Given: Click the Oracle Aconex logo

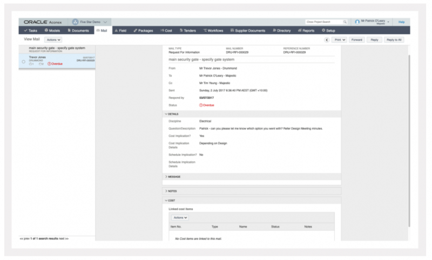Looking at the screenshot, I should tap(43, 22).
